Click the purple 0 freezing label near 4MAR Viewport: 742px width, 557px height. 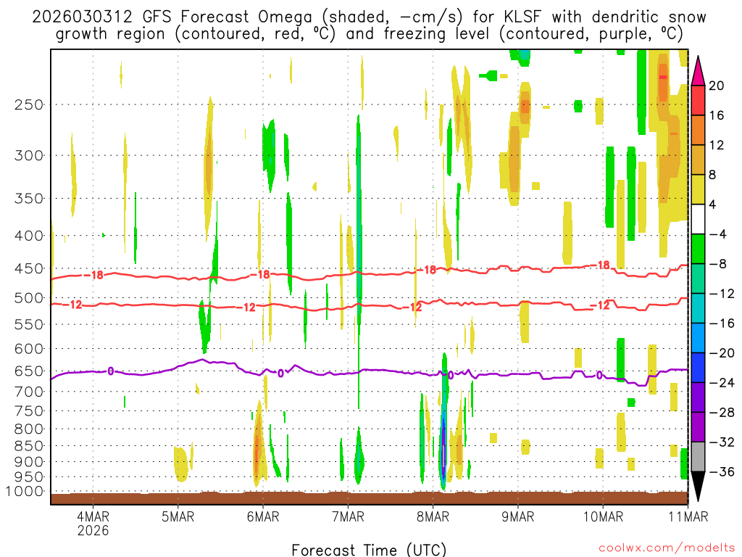(x=110, y=371)
